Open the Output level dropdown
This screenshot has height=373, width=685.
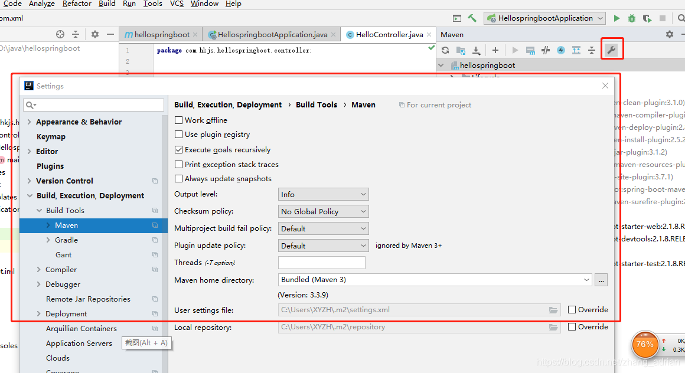tap(323, 194)
